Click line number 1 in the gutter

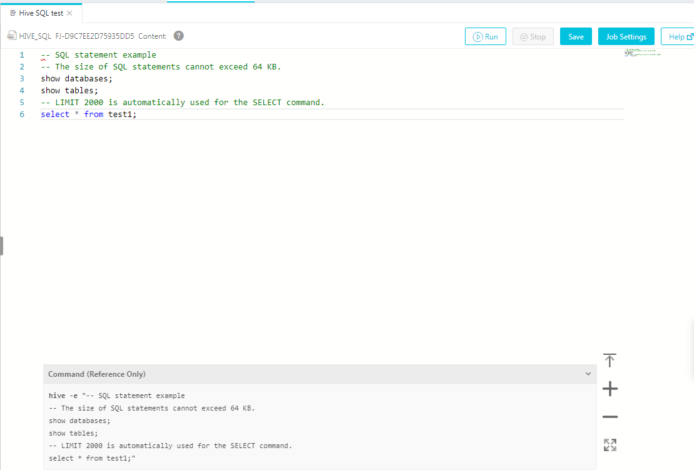point(22,55)
